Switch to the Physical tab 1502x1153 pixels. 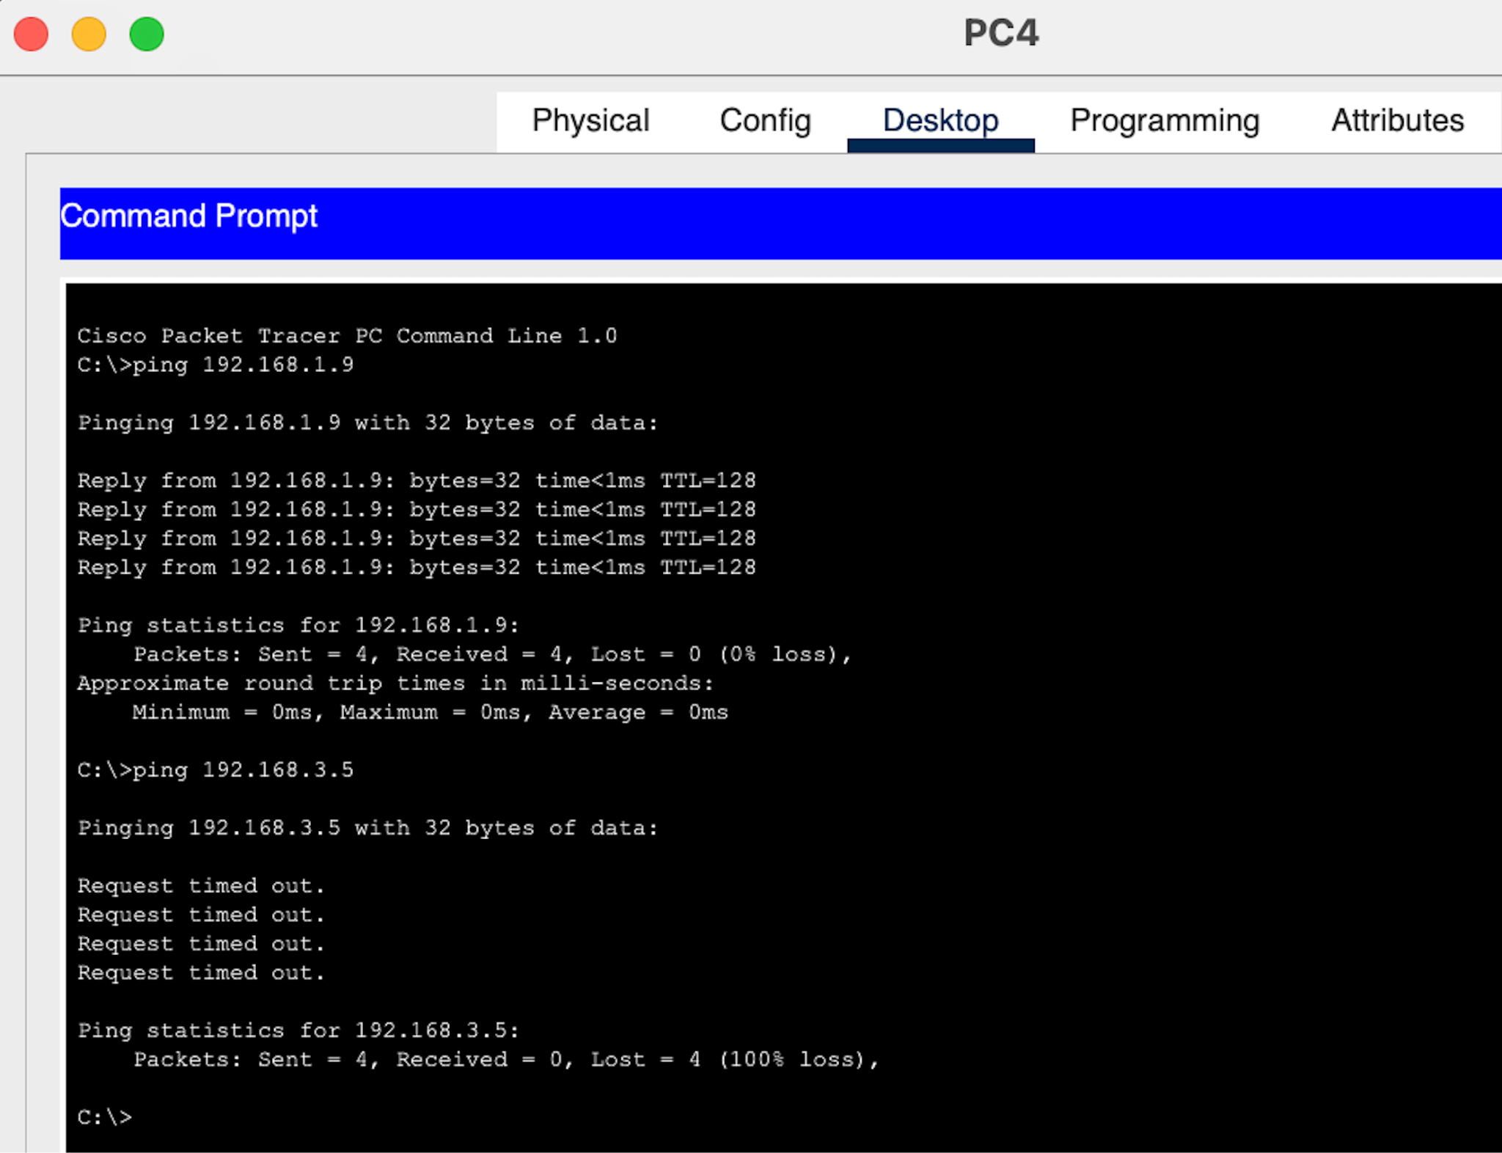(x=590, y=120)
